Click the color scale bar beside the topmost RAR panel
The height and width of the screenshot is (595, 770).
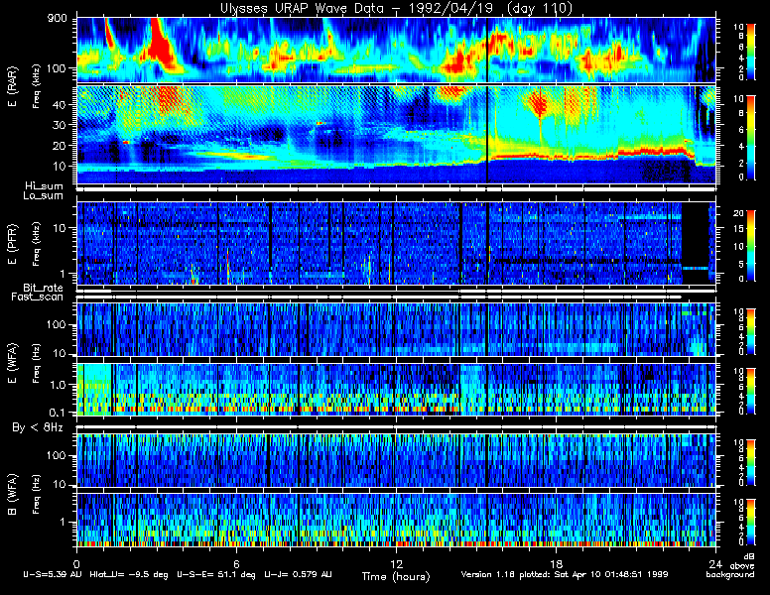(x=751, y=51)
